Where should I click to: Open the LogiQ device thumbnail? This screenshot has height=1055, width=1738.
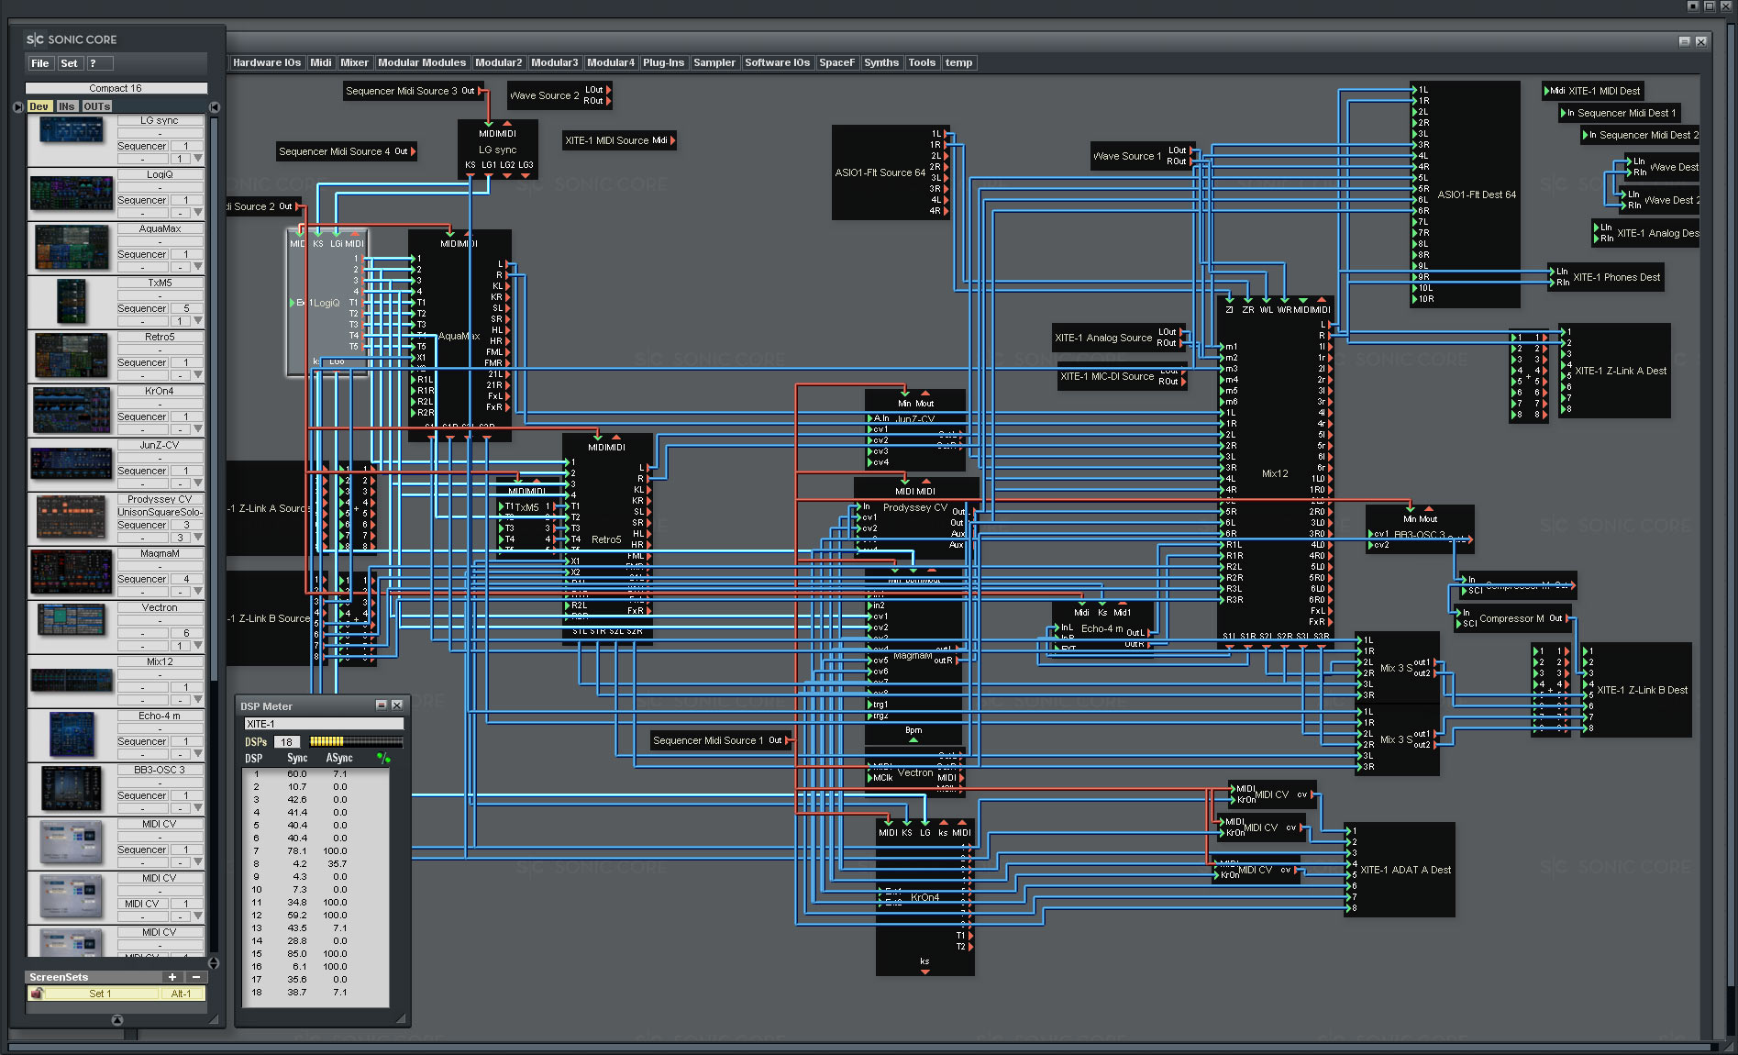coord(72,194)
